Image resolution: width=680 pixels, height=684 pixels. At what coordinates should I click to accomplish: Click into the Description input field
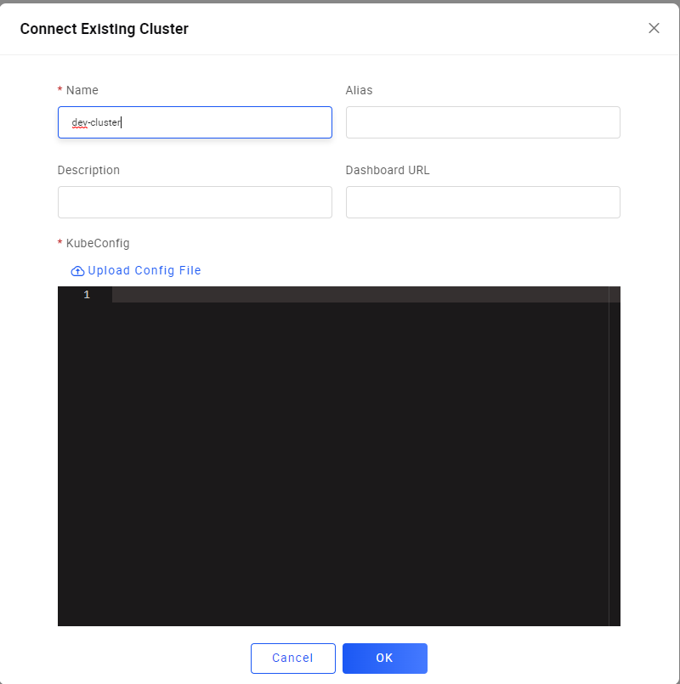195,202
